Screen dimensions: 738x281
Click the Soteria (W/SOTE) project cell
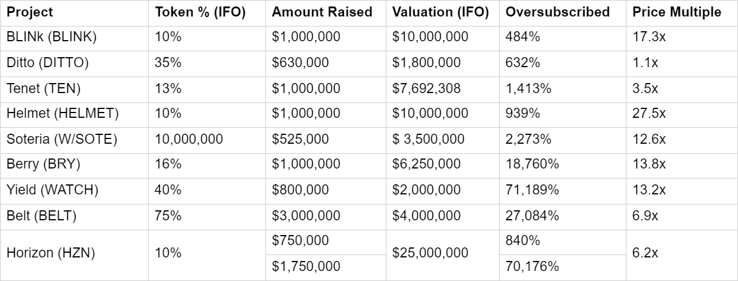coord(62,140)
